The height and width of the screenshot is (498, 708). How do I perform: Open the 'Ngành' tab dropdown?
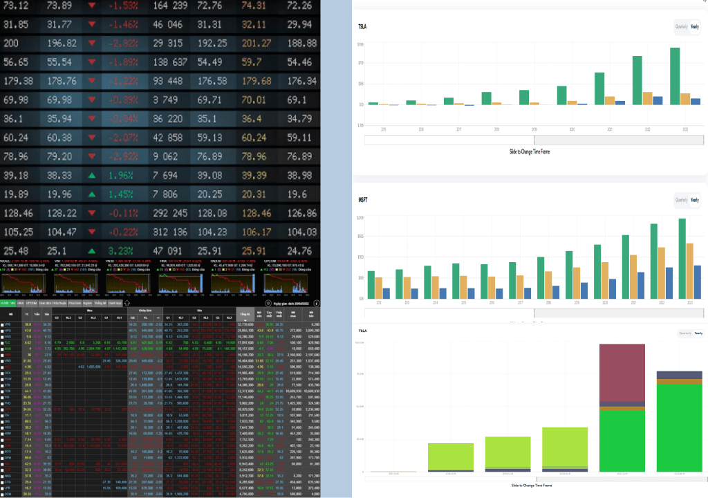coord(88,303)
